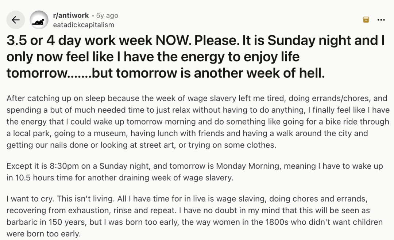Click the line starting "spending a but of much"
394x240 pixels.
[x=197, y=110]
